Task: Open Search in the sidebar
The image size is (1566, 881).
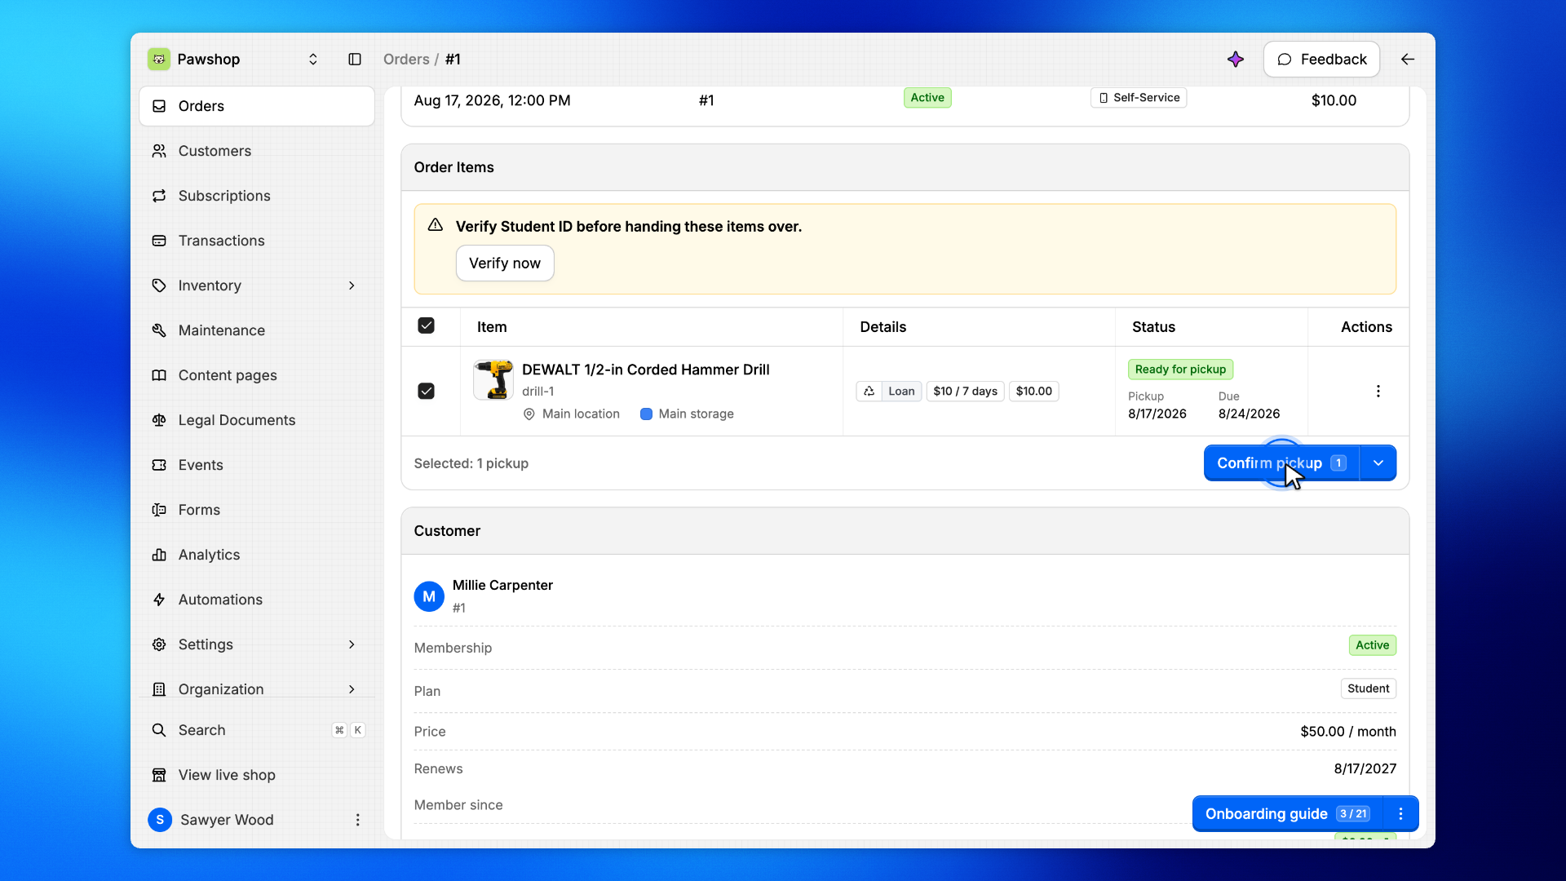Action: 257,730
